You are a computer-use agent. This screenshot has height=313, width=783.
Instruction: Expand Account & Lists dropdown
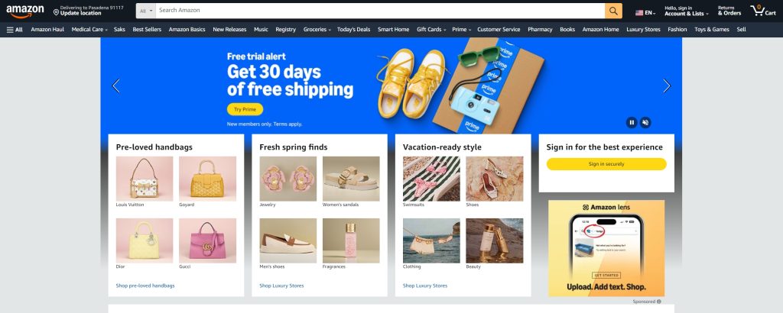coord(686,11)
